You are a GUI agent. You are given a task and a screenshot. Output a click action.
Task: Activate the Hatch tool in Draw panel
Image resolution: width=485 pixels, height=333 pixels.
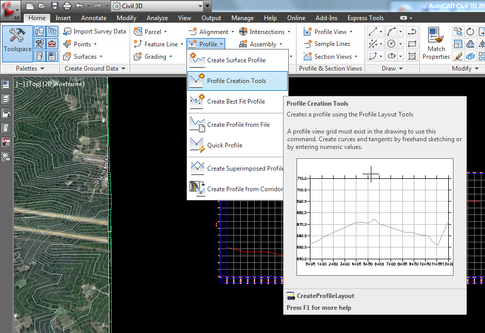412,57
